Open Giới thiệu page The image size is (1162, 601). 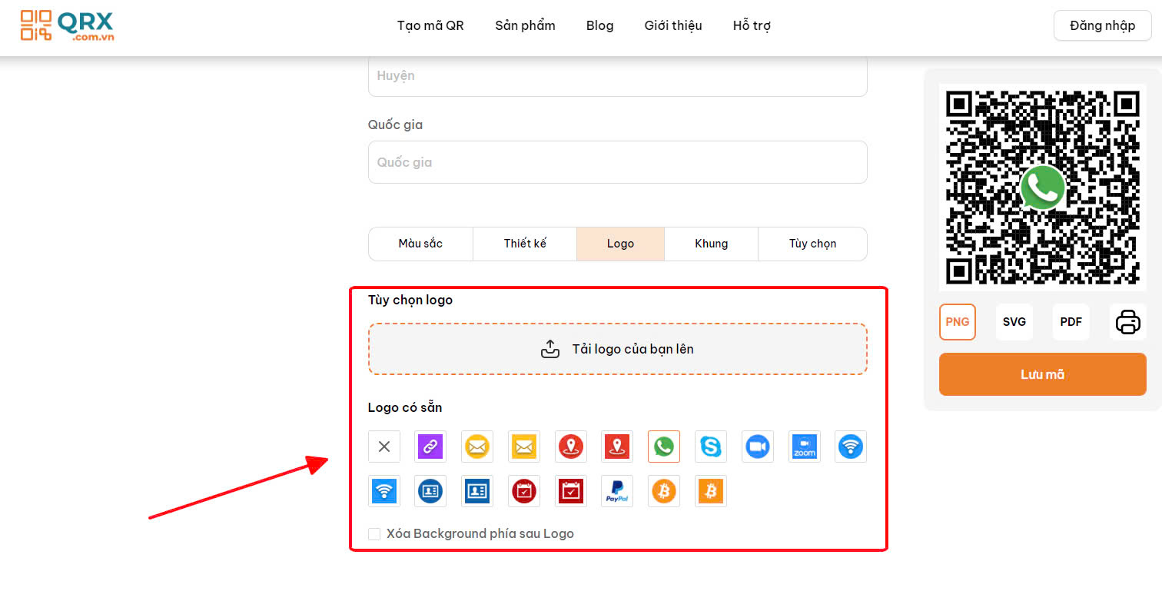pyautogui.click(x=673, y=25)
